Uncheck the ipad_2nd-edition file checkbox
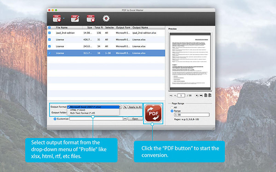This screenshot has height=172, width=276. point(50,33)
